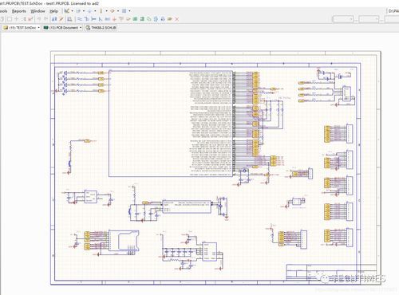This screenshot has width=399, height=295.
Task: Select the Place Net Label tool
Action: click(108, 19)
